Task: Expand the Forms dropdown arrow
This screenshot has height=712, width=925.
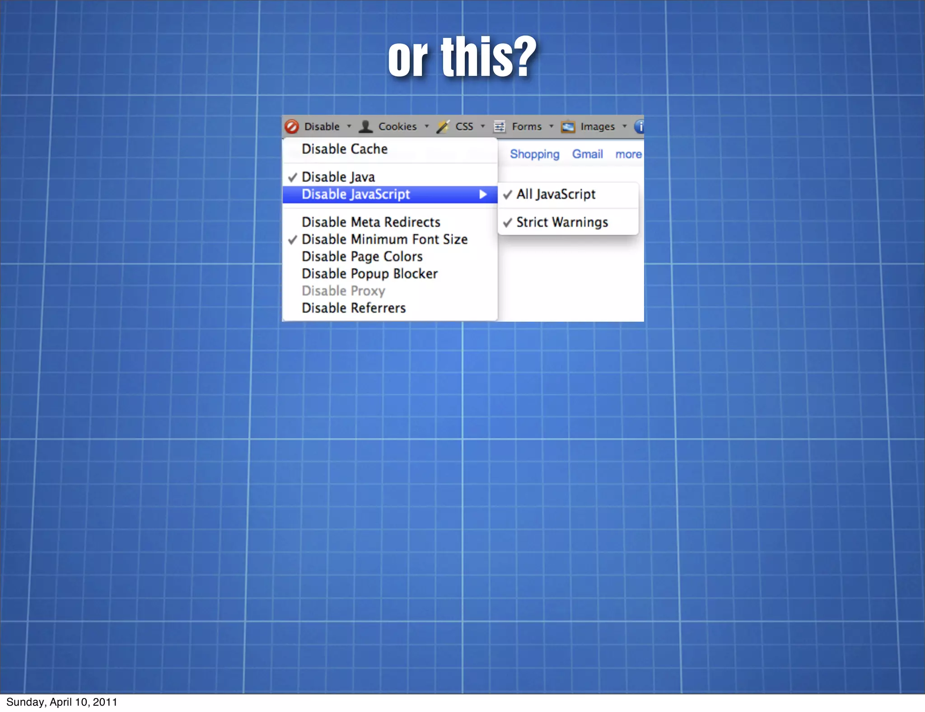Action: 551,126
